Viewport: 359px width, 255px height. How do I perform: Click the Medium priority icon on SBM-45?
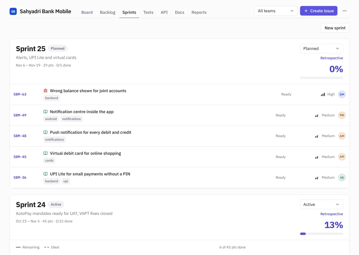[x=317, y=157]
